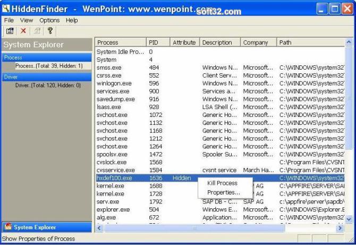Sort list by PID column header
Screen dimensions: 356x245
click(x=158, y=43)
